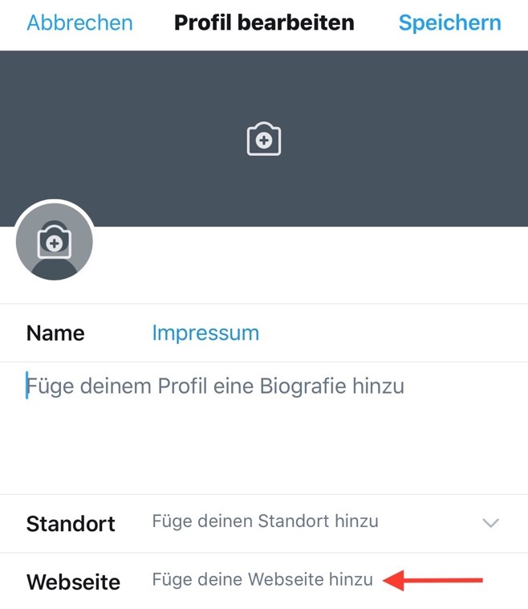Tap the Webseite label
Viewport: 528px width, 609px height.
tap(73, 582)
